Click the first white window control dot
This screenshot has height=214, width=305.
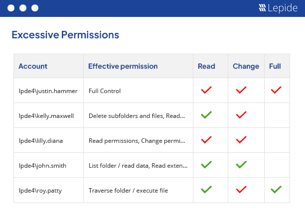(10, 8)
